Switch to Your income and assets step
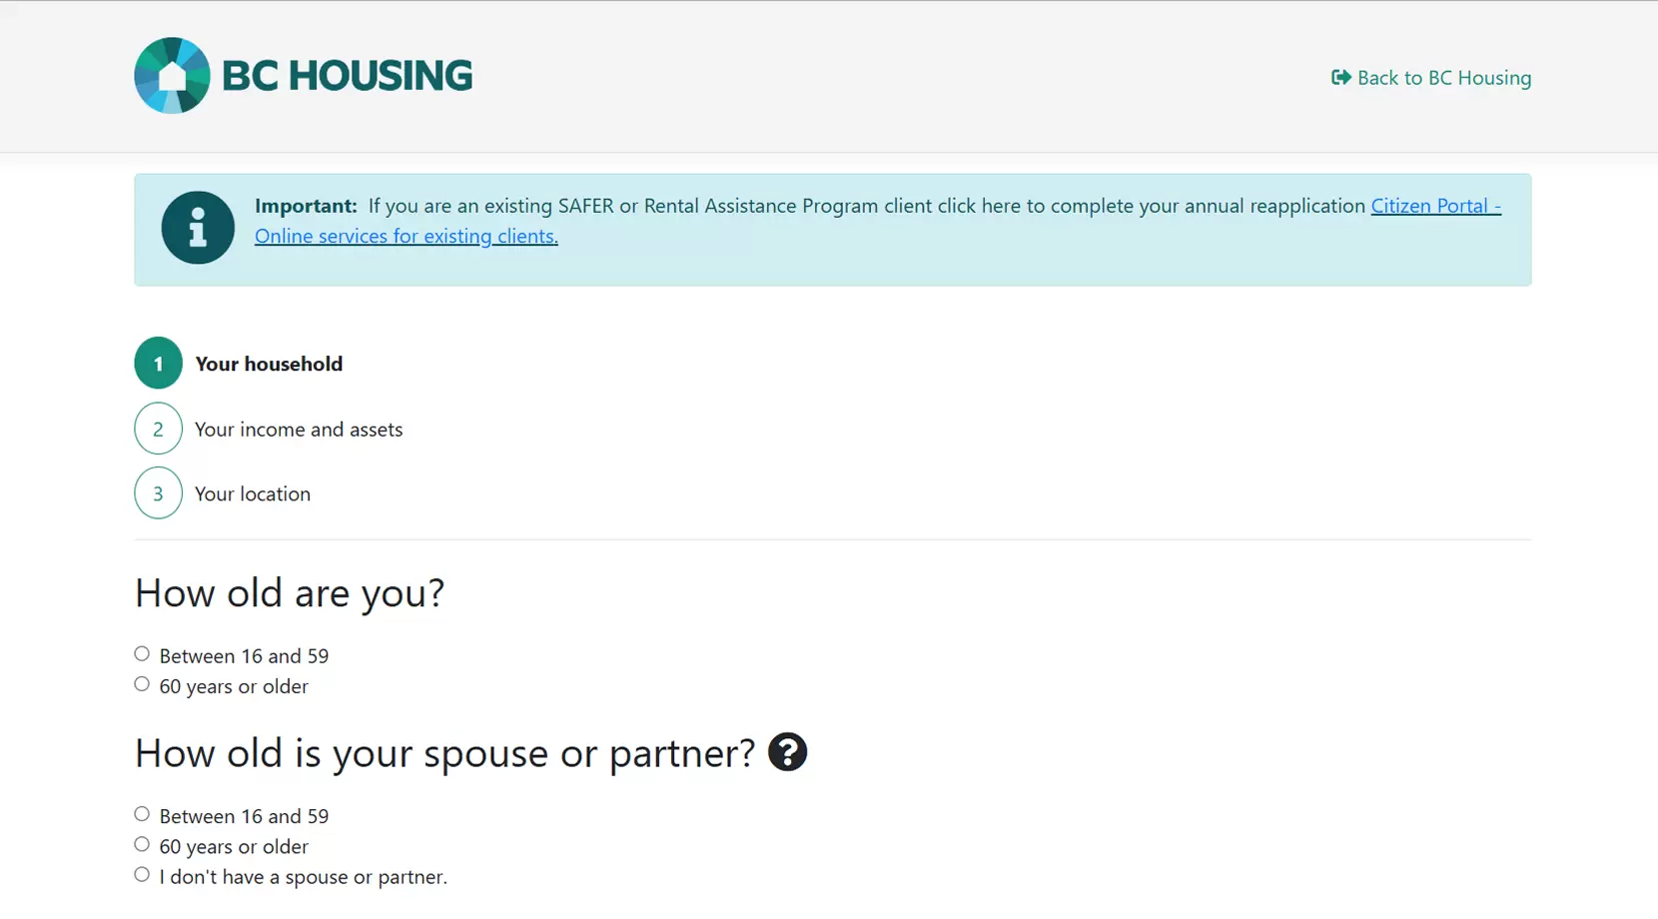 click(300, 429)
